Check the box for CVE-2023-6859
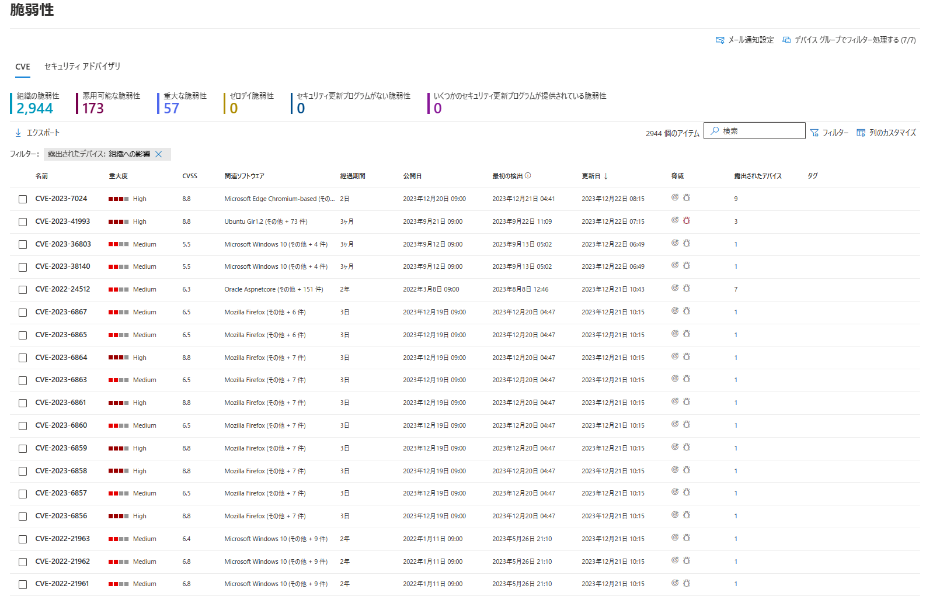Image resolution: width=926 pixels, height=596 pixels. coord(23,449)
